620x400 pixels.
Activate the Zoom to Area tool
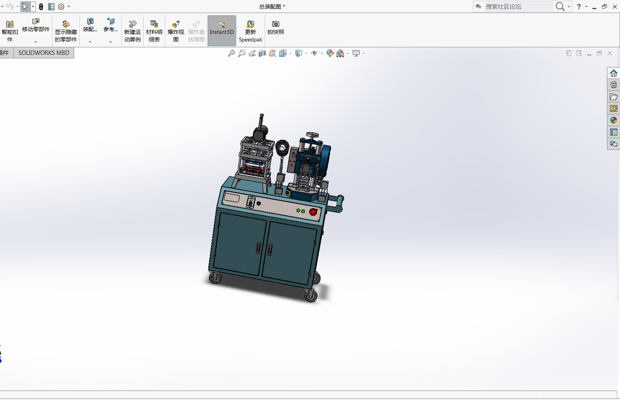tap(242, 53)
